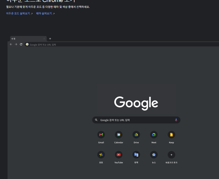Go forward with the right arrow

[x=16, y=44]
